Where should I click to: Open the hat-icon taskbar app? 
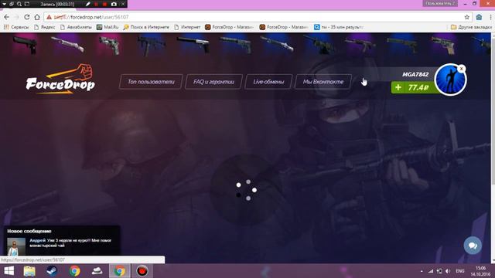(x=97, y=271)
